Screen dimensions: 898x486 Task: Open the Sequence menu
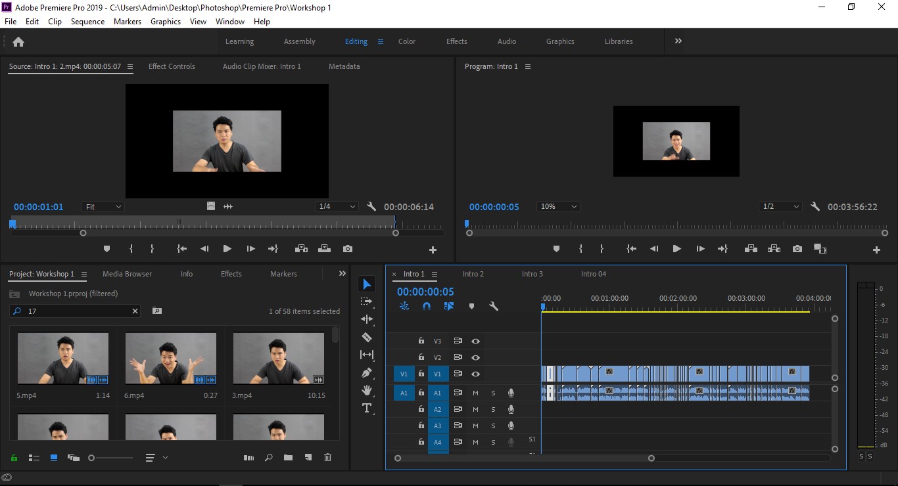tap(87, 22)
